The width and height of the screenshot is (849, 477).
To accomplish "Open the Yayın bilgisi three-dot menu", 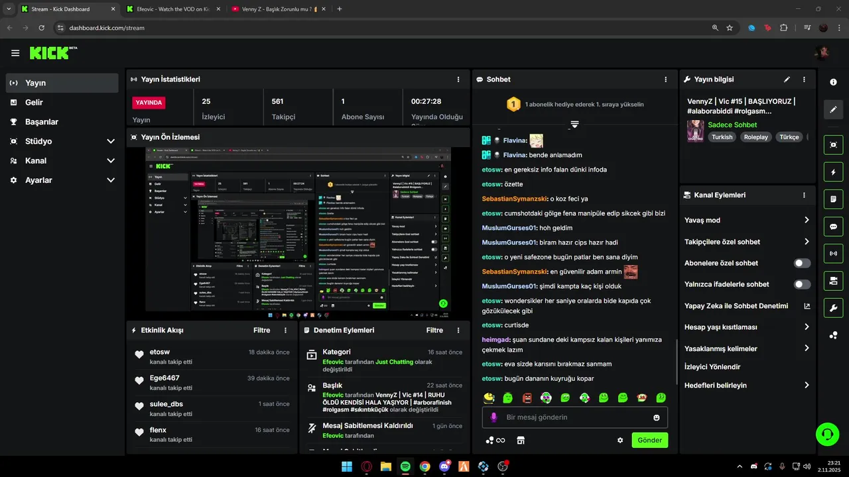I will point(804,79).
